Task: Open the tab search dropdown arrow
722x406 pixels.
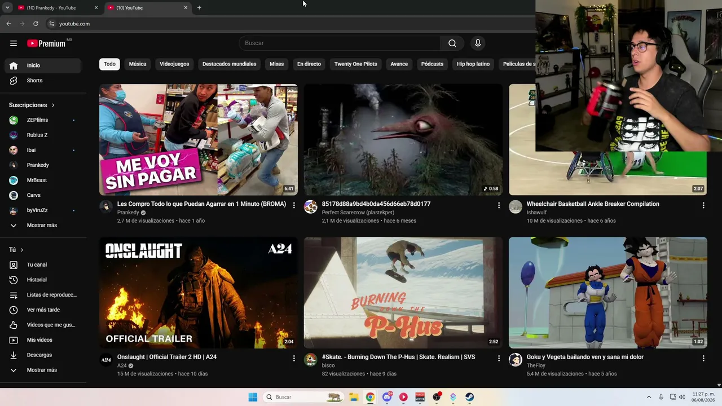Action: pyautogui.click(x=7, y=8)
